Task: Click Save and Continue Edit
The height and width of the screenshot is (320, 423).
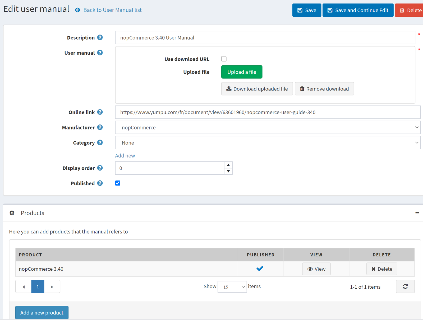Action: click(x=358, y=10)
